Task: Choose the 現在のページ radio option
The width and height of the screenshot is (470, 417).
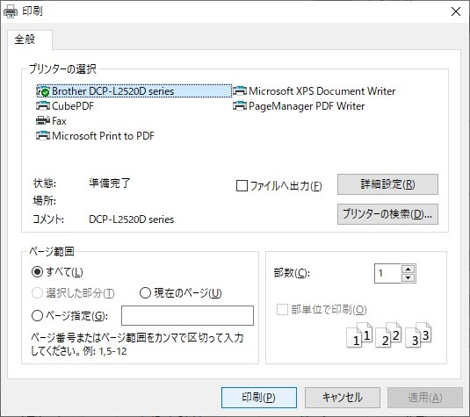Action: click(x=145, y=293)
